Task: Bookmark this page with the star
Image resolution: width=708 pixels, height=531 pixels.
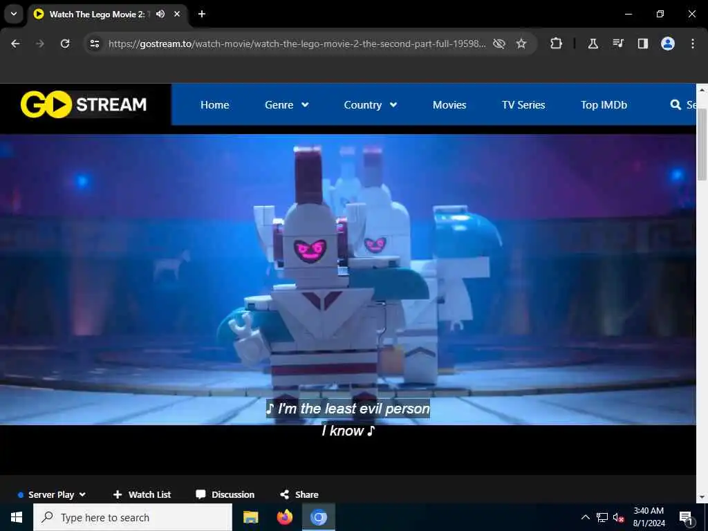Action: (521, 44)
